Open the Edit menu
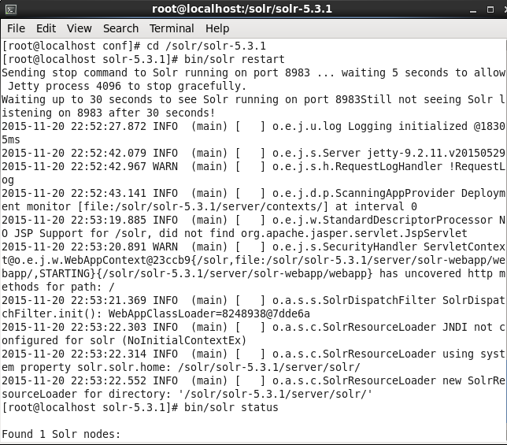507x445 pixels. (46, 28)
